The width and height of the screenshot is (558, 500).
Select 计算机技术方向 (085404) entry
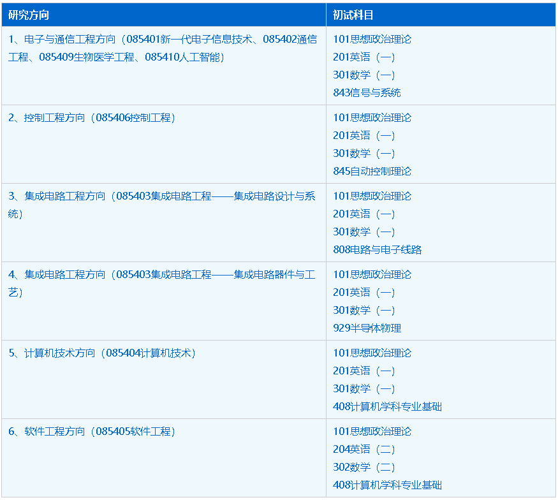coord(103,353)
